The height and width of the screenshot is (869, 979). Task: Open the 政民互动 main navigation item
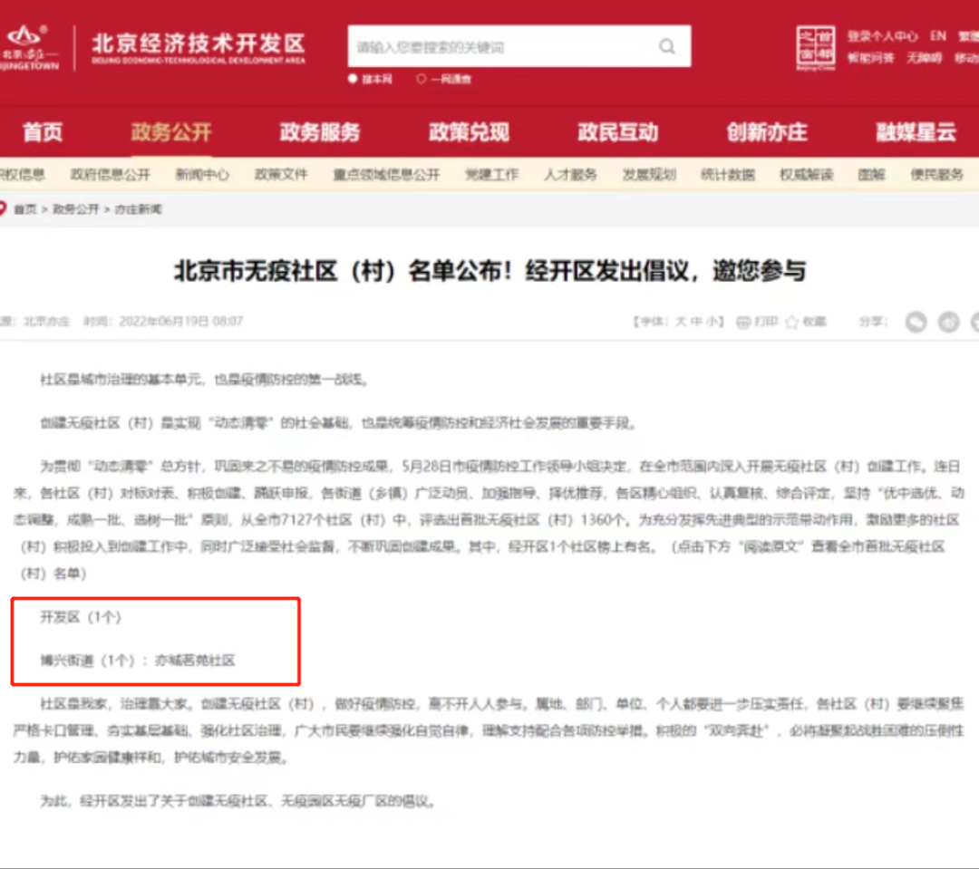pyautogui.click(x=617, y=131)
